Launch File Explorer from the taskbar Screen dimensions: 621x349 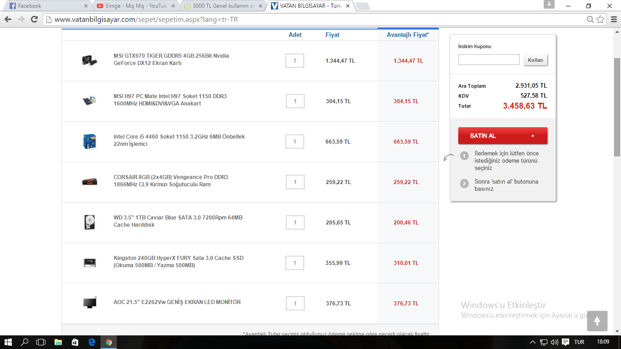58,342
